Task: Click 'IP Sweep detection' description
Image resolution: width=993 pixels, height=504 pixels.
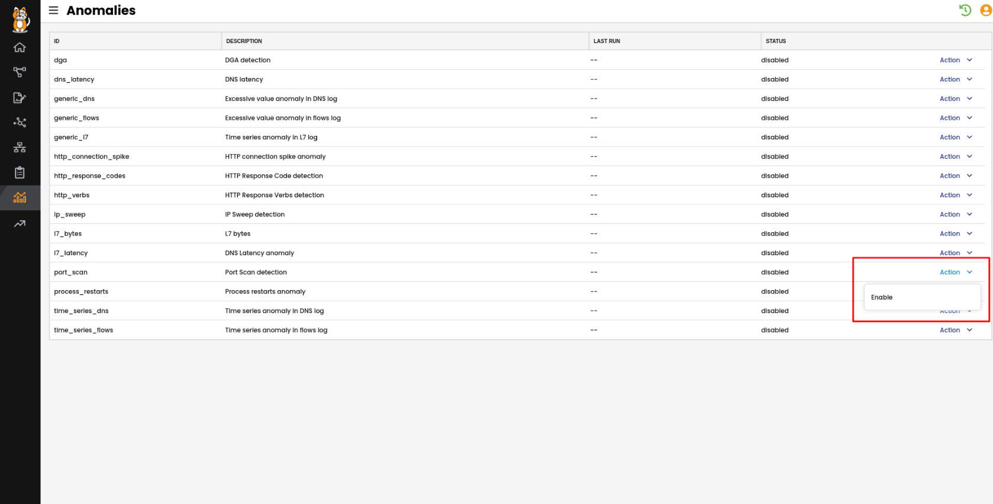Action: [x=255, y=214]
